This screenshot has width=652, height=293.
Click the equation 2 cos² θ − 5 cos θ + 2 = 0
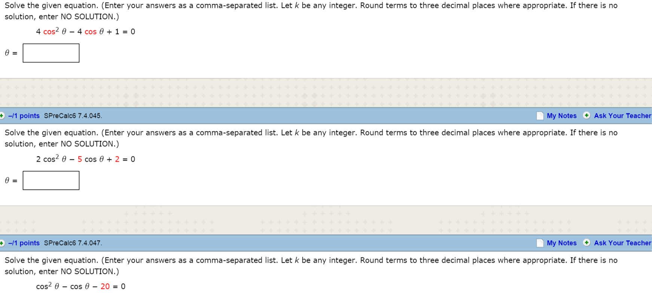(x=85, y=159)
